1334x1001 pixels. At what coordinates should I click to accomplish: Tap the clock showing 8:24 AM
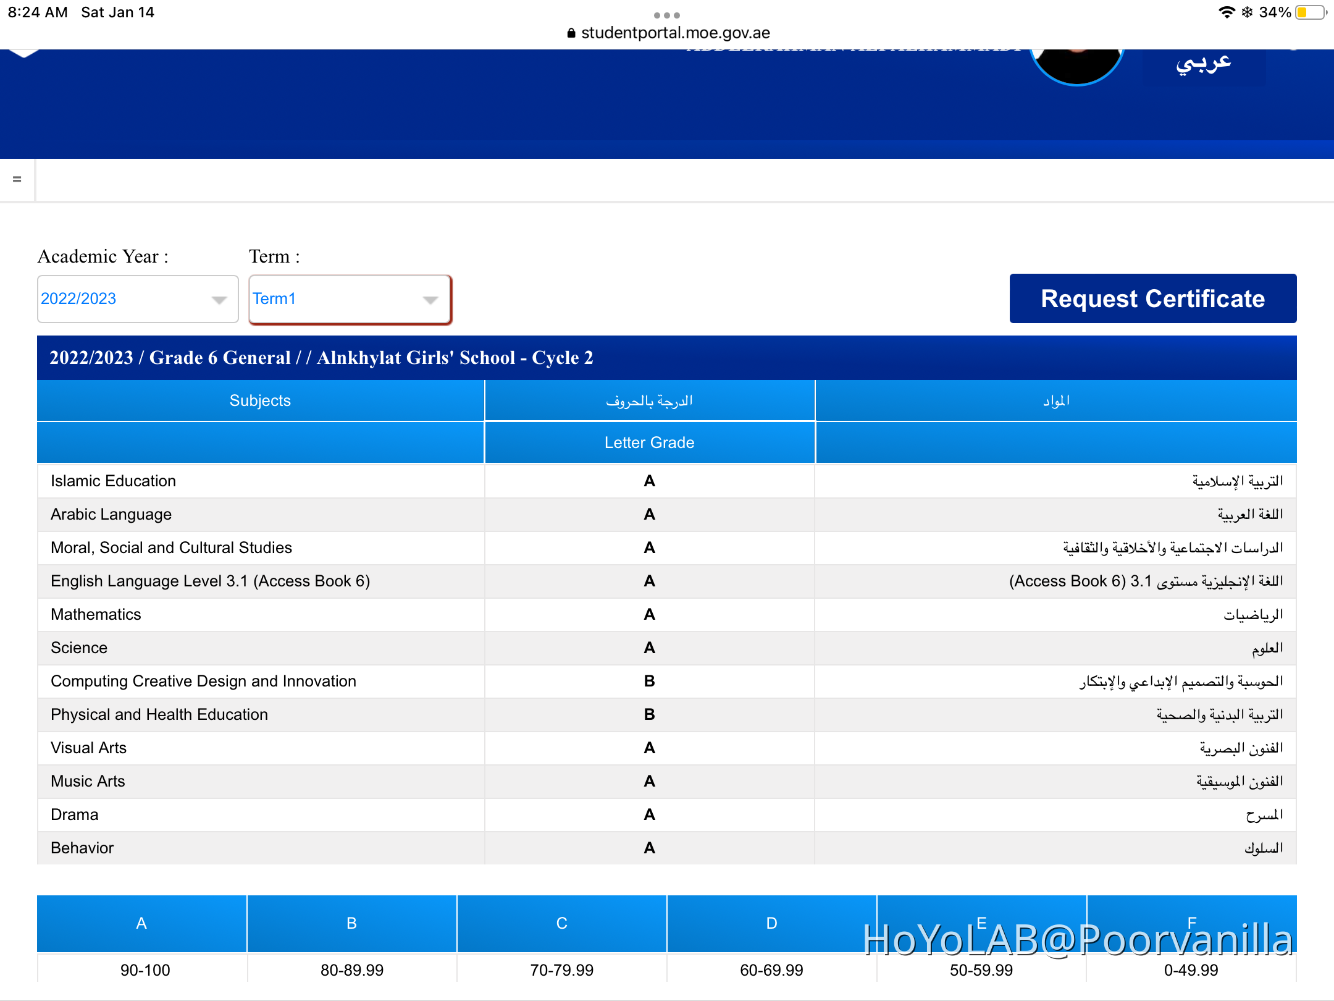click(37, 12)
